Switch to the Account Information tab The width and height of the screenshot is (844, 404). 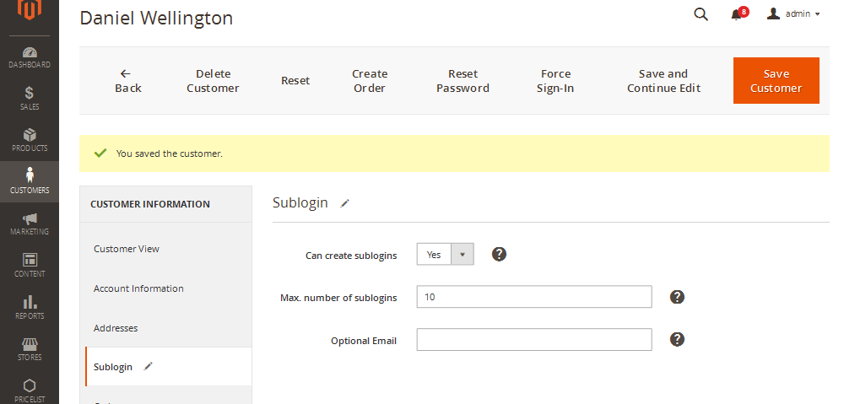tap(138, 288)
